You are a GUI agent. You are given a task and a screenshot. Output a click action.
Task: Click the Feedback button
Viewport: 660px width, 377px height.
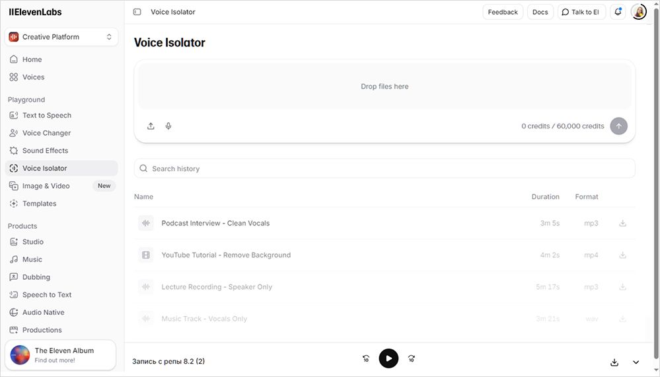pyautogui.click(x=503, y=12)
